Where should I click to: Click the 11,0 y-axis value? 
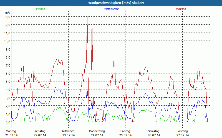[x=7, y=33]
